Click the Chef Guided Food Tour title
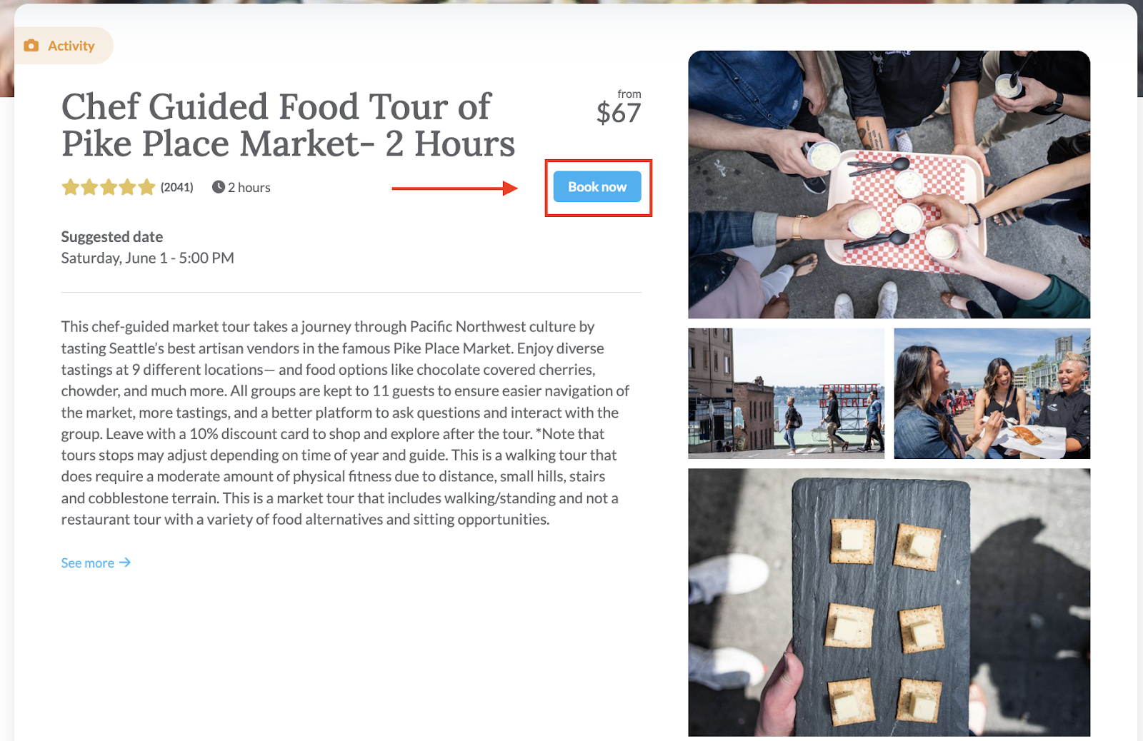This screenshot has height=741, width=1143. 288,125
